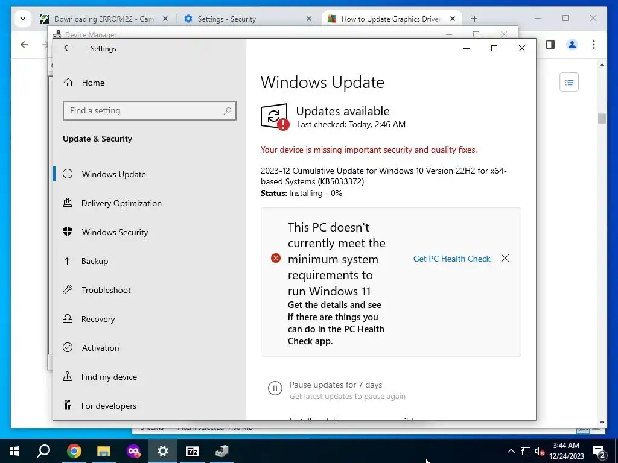
Task: Open 7-Zip from the taskbar
Action: pyautogui.click(x=192, y=451)
